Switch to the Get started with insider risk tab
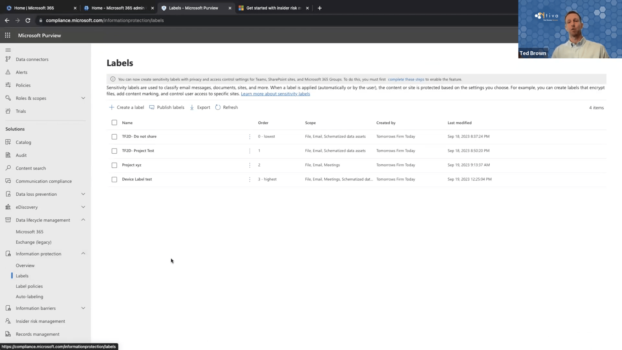Viewport: 622px width, 350px height. pos(273,8)
